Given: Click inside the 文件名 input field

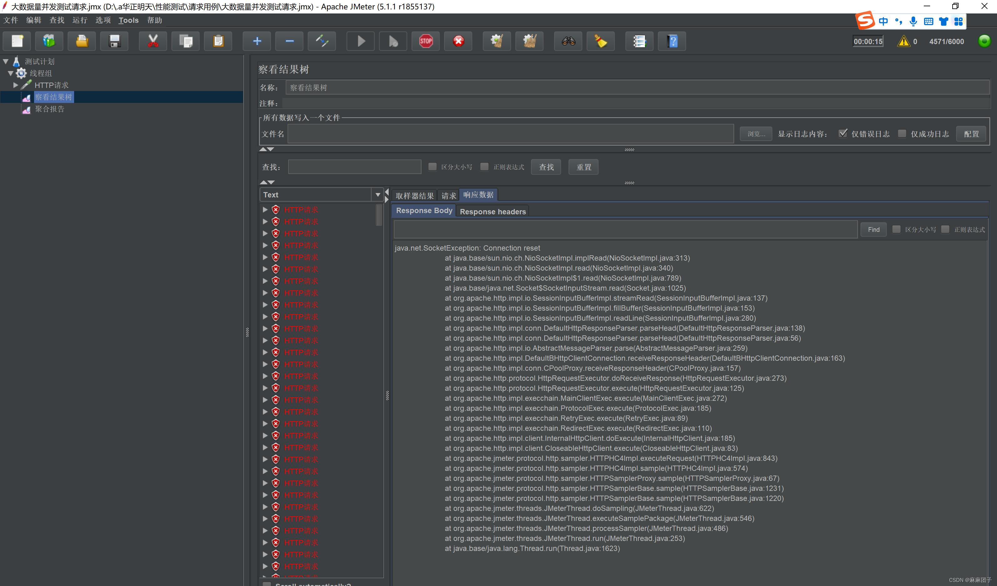Looking at the screenshot, I should coord(510,134).
